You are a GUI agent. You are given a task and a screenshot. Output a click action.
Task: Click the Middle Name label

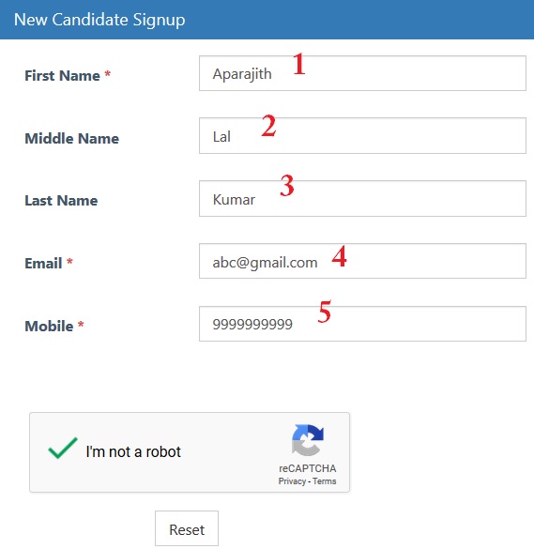tap(71, 138)
